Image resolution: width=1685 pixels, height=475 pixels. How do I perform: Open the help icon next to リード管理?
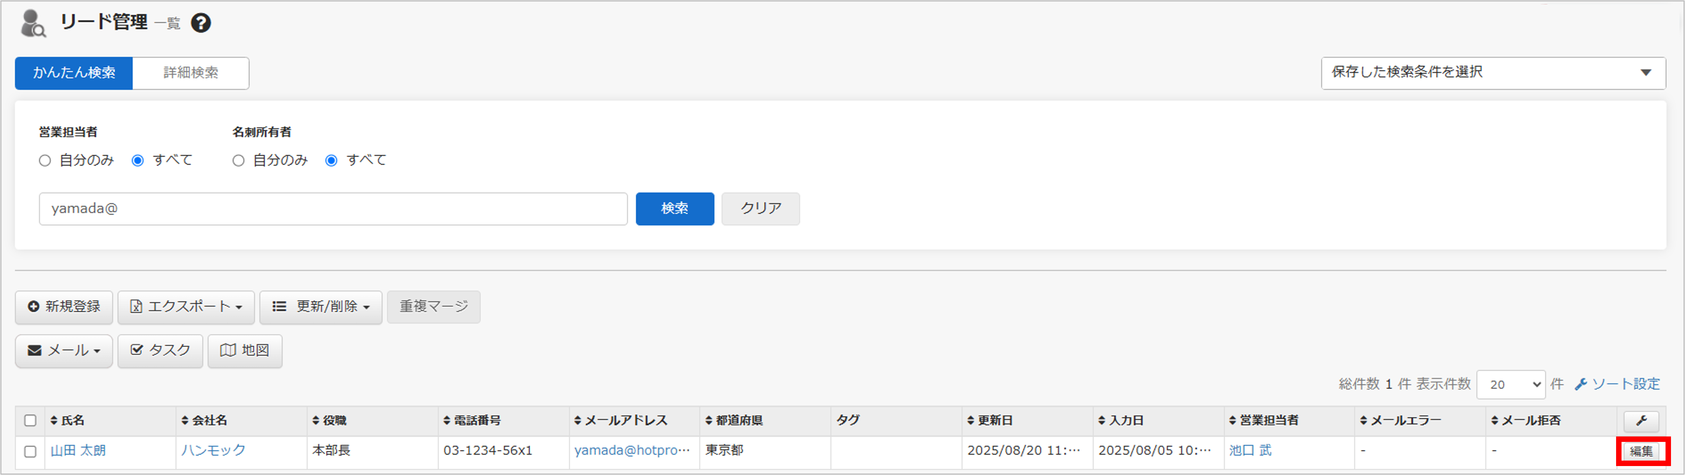pyautogui.click(x=201, y=22)
